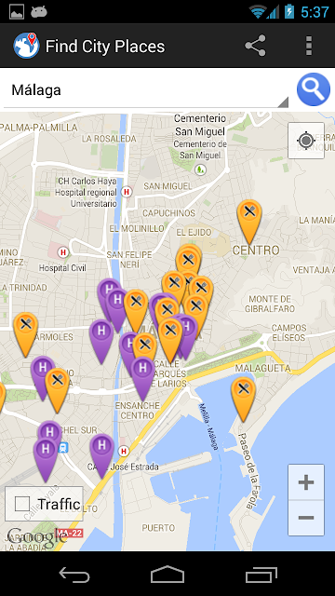Tap the share icon in the action bar
Viewport: 335px width, 596px height.
point(255,46)
